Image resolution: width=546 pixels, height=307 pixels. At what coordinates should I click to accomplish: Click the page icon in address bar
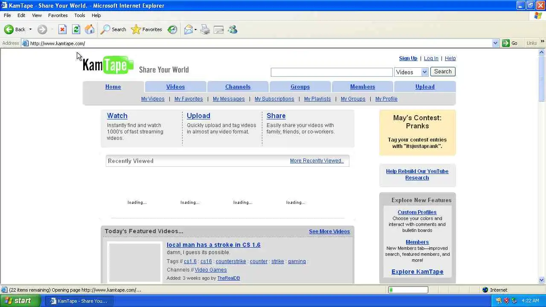(26, 43)
